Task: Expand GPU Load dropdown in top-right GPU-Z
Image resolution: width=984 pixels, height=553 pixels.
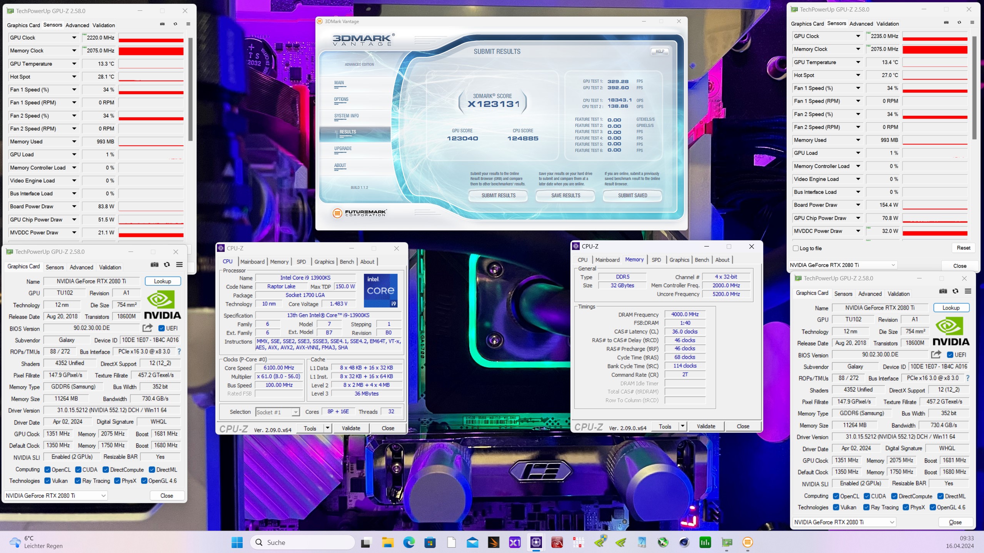Action: (x=858, y=153)
